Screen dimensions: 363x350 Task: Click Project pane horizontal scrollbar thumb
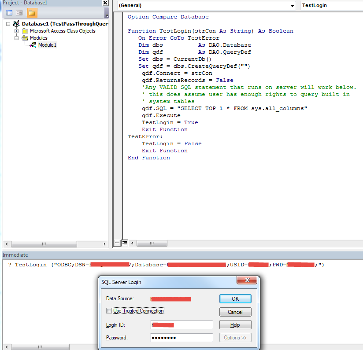pyautogui.click(x=44, y=244)
